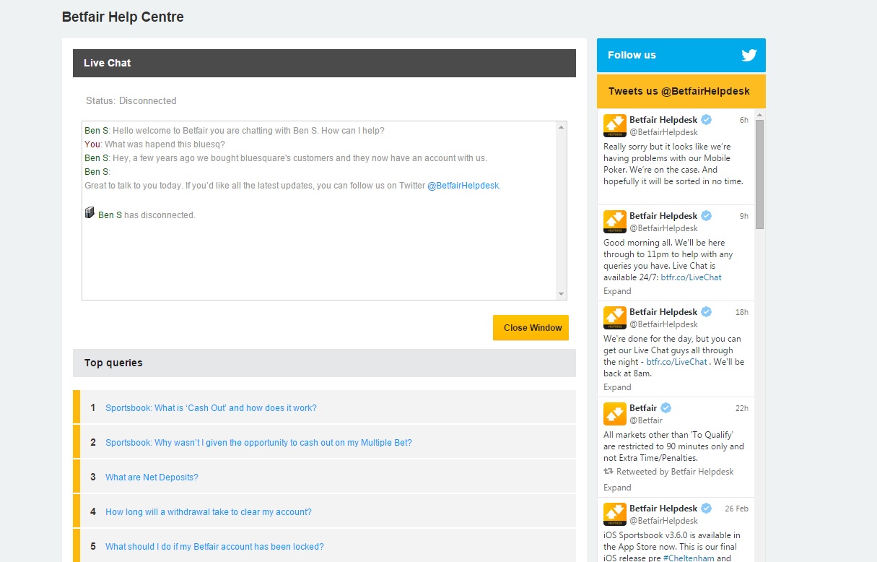877x562 pixels.
Task: Click the Betfair avatar on the 22h tweet
Action: pyautogui.click(x=615, y=414)
